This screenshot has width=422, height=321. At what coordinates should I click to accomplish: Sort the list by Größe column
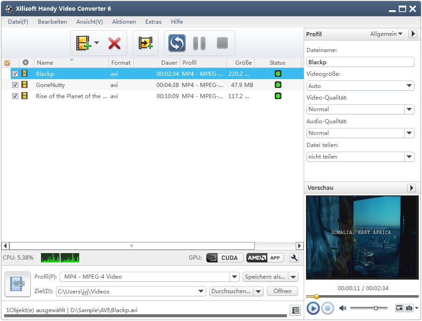[240, 63]
